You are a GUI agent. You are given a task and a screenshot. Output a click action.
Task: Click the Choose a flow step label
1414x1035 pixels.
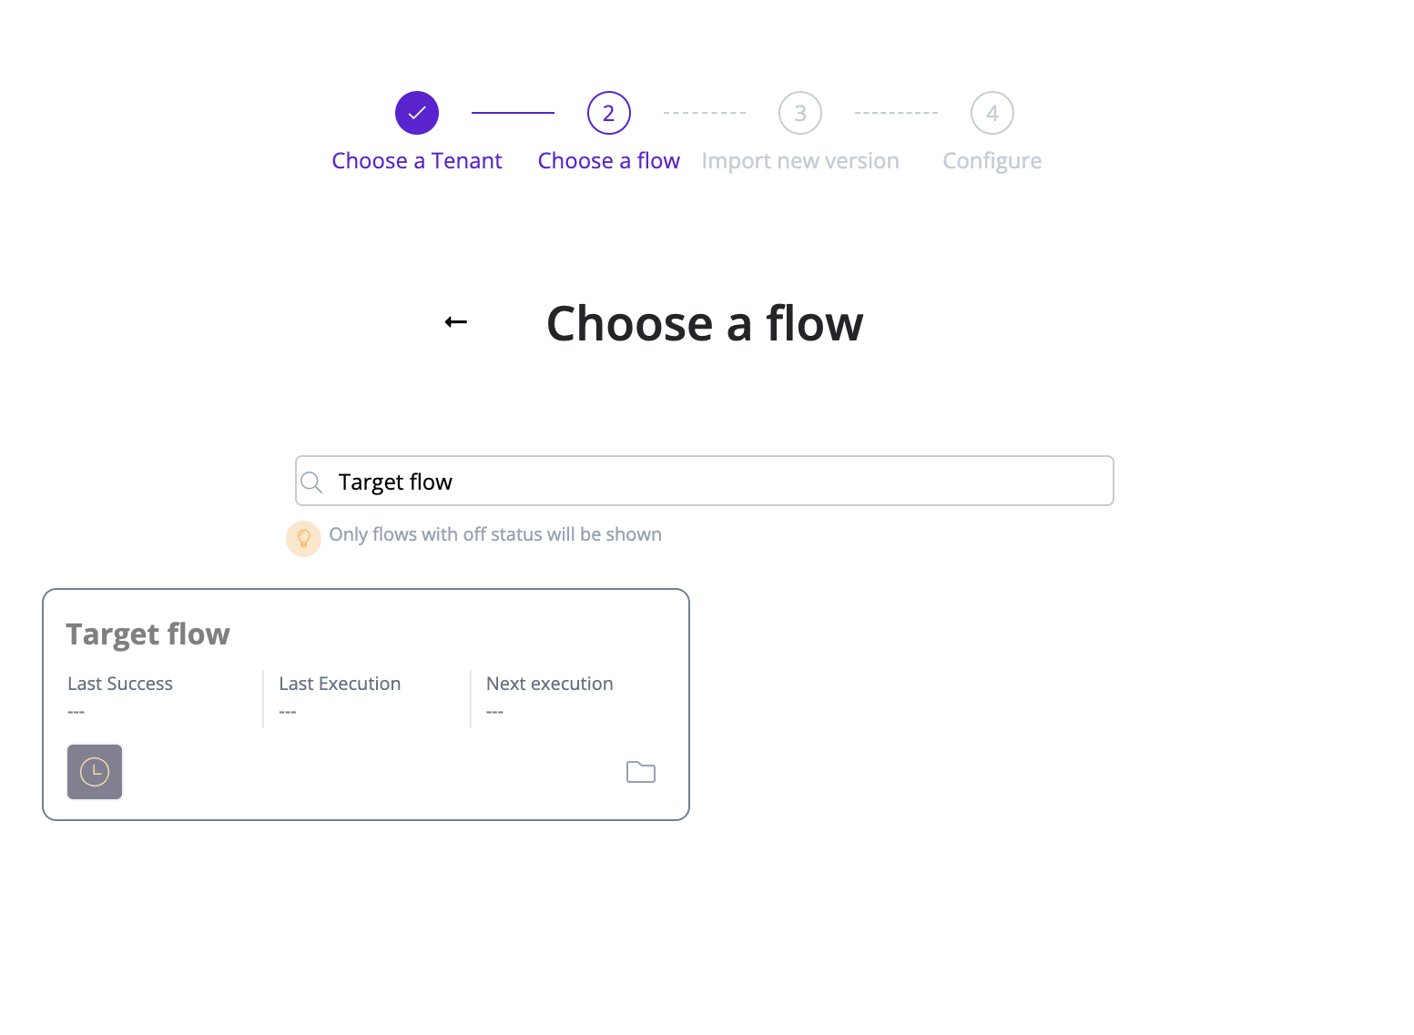coord(608,160)
